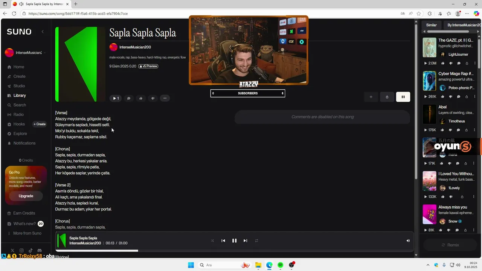
Task: Pause the song with the white button
Action: point(403,97)
